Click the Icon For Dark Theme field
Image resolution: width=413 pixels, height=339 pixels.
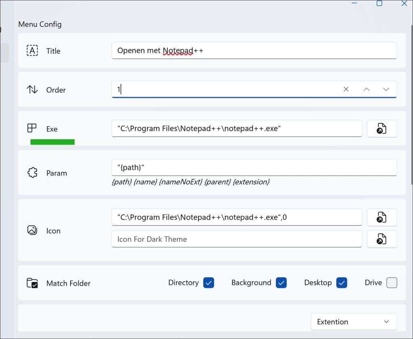tap(237, 239)
